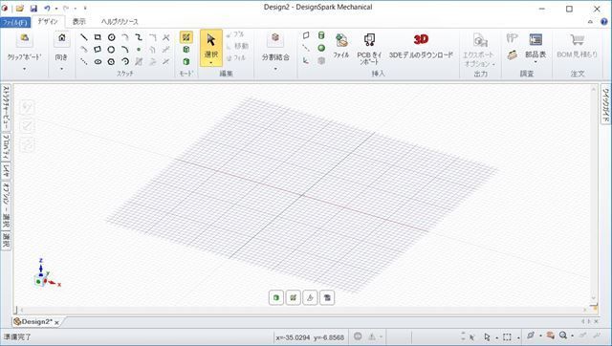
Task: Expand the 部品表 dropdown arrow
Action: 535,62
